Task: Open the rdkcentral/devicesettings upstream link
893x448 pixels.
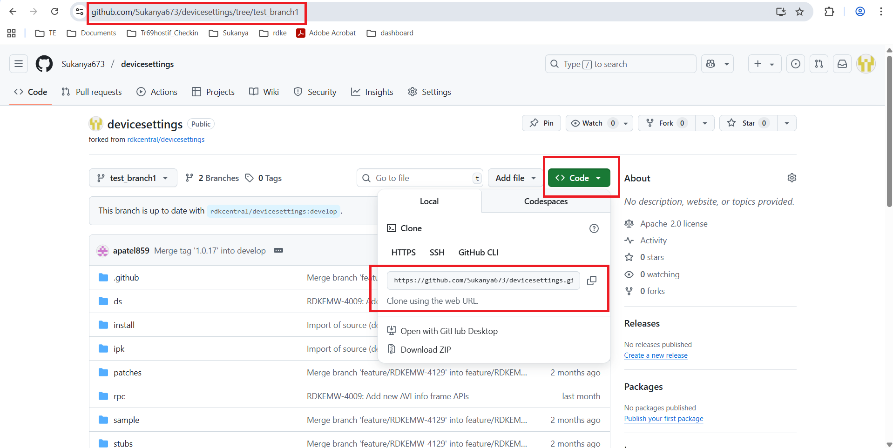Action: [166, 140]
